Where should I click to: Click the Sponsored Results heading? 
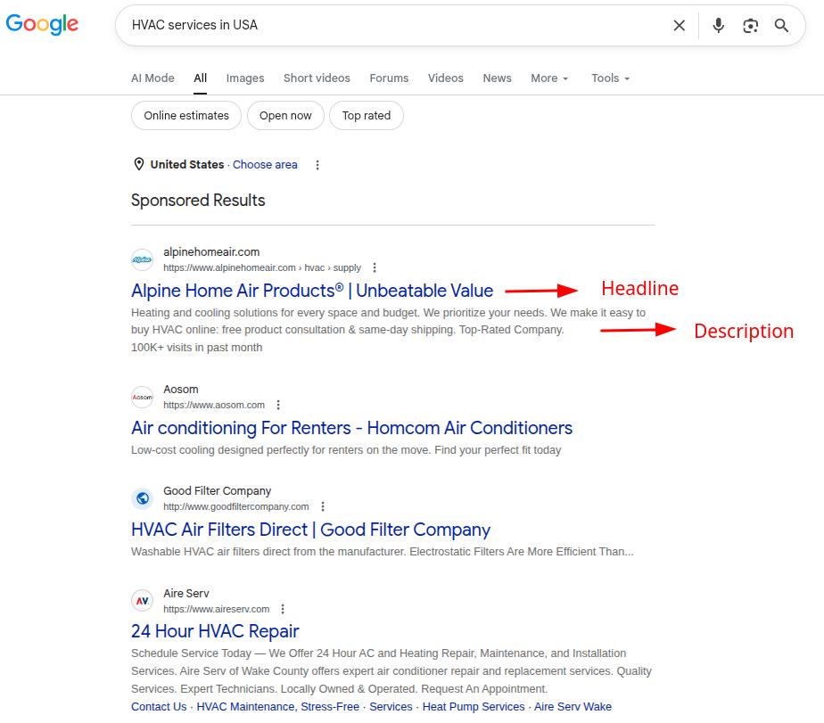198,201
